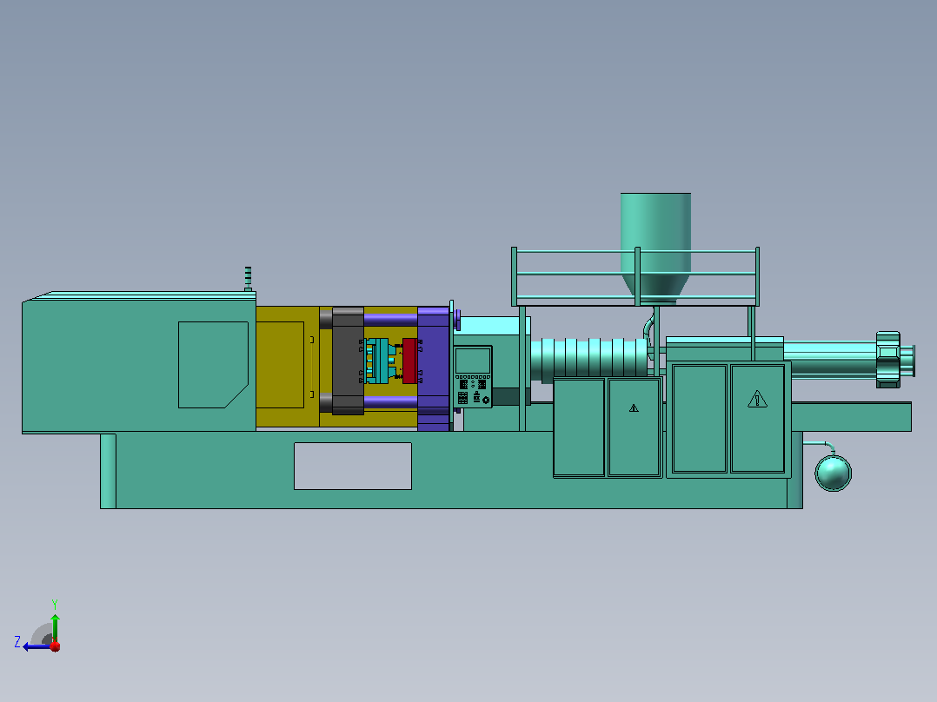Select the signal tower light atop housing
Image resolution: width=937 pixels, height=702 pixels.
pyautogui.click(x=248, y=279)
